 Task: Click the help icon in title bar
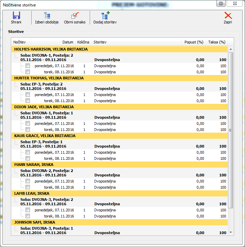[x=221, y=3]
